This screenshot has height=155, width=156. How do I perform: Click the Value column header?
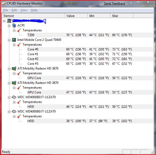[76, 16]
